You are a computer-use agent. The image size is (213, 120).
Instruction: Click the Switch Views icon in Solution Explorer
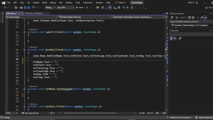point(172,18)
